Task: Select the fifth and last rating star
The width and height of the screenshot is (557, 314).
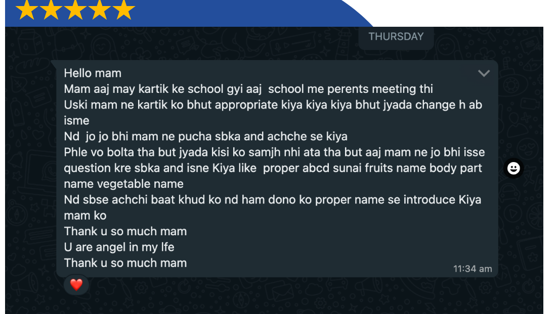Action: point(123,9)
